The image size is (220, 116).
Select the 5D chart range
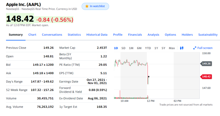(x=123, y=48)
